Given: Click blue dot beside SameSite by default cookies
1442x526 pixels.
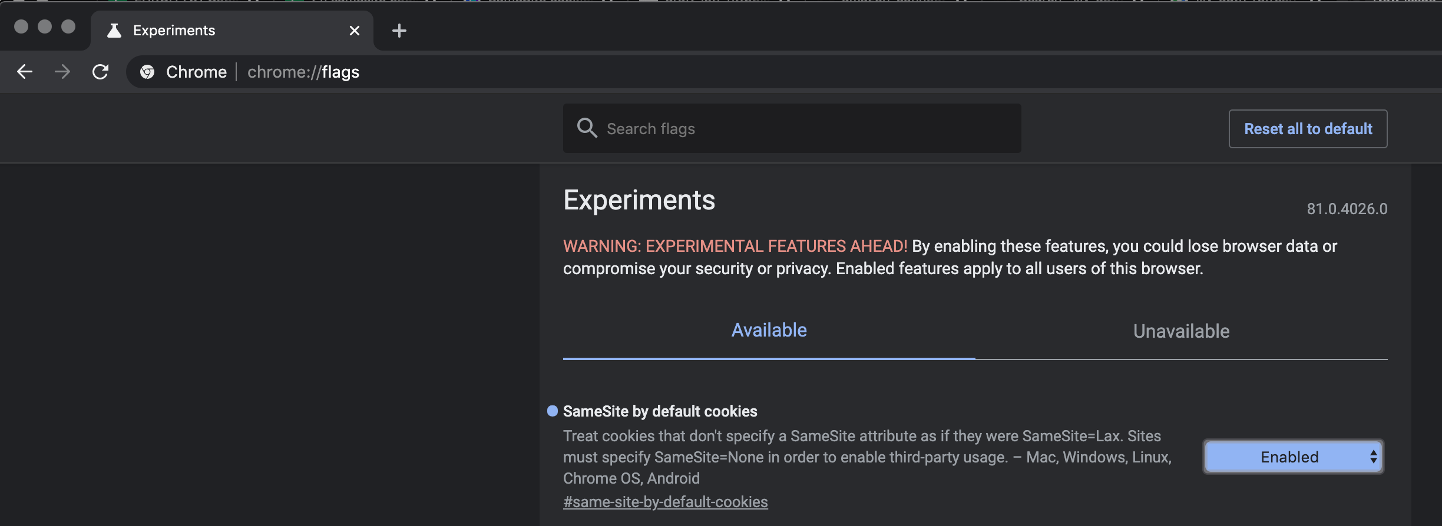Looking at the screenshot, I should click(553, 411).
